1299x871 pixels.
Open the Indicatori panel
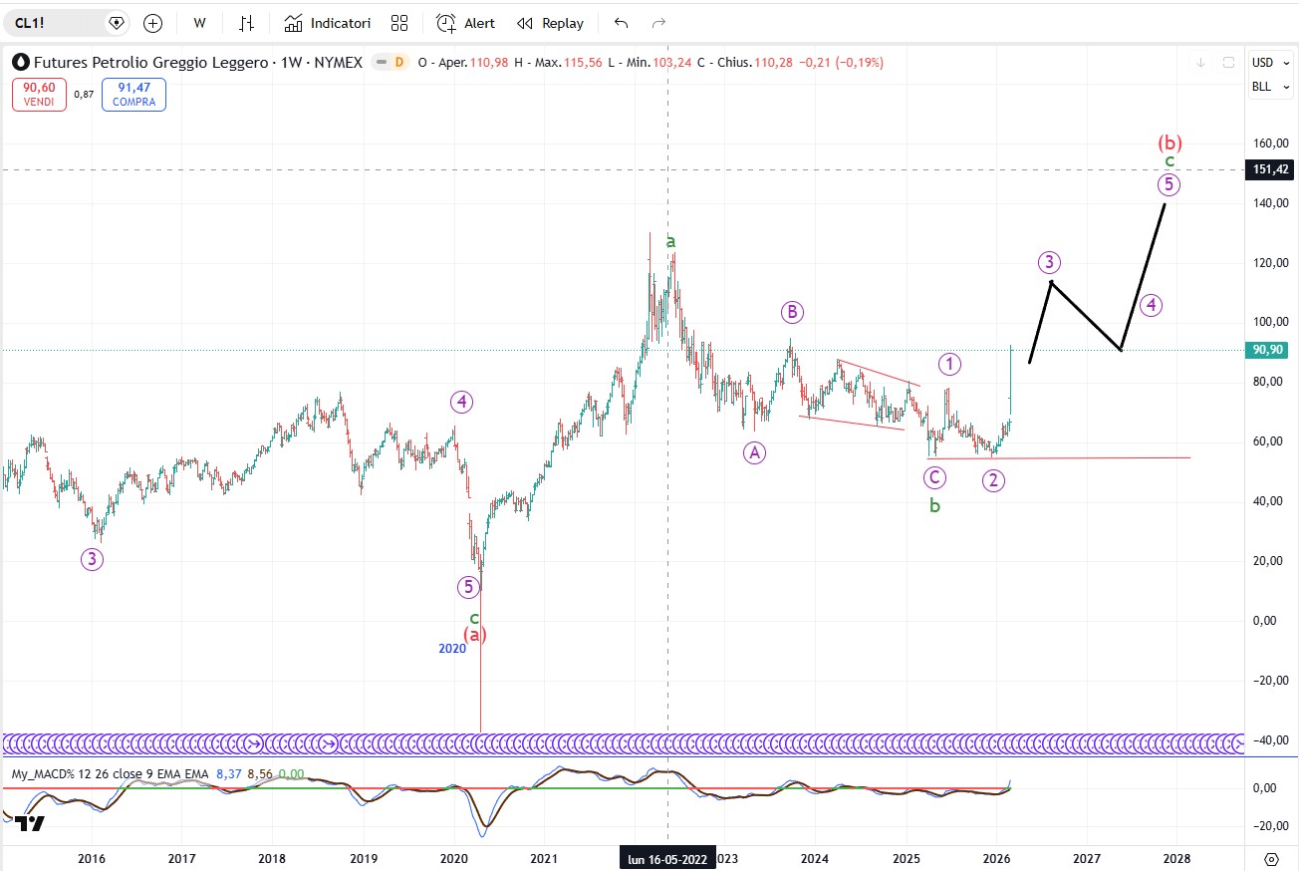coord(328,23)
